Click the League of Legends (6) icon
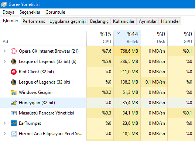Image resolution: width=195 pixels, height=141 pixels. 14,61
